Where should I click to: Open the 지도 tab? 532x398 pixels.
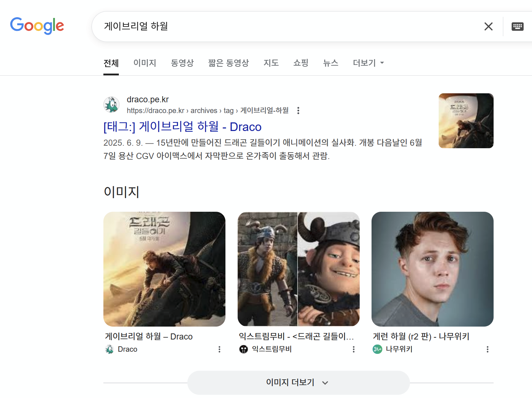271,63
